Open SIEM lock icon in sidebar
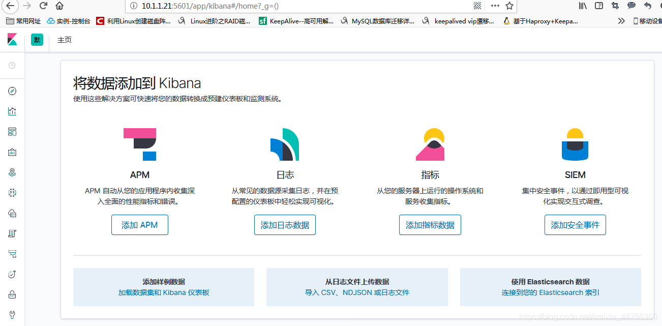The width and height of the screenshot is (662, 326). click(x=12, y=294)
